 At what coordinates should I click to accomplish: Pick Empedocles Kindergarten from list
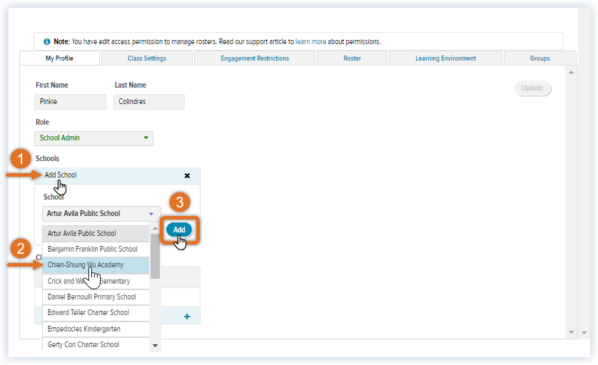click(x=96, y=329)
